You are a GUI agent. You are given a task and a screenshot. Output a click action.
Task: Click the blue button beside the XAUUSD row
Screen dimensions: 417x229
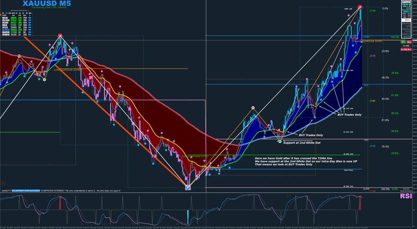point(30,30)
